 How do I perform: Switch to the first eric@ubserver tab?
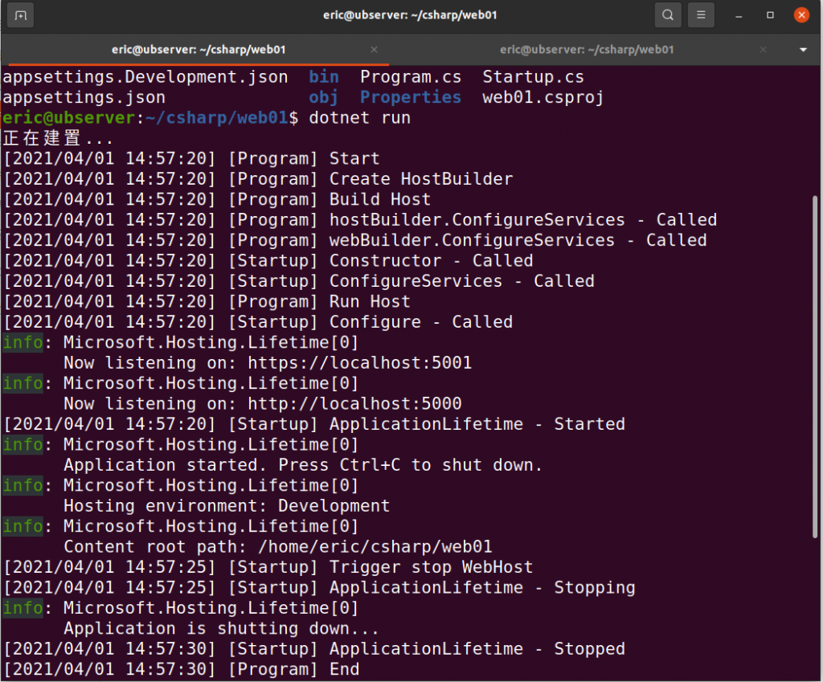pos(199,50)
